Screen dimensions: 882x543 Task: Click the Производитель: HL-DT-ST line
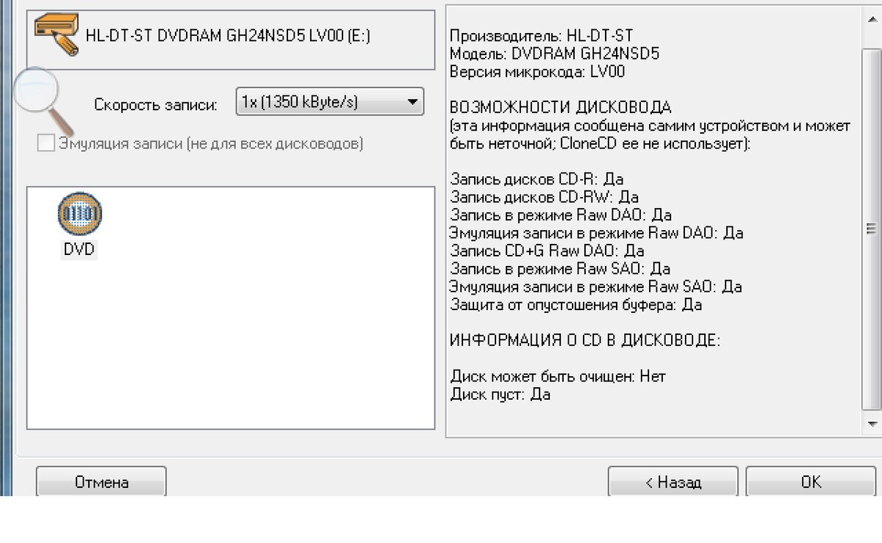tap(541, 36)
